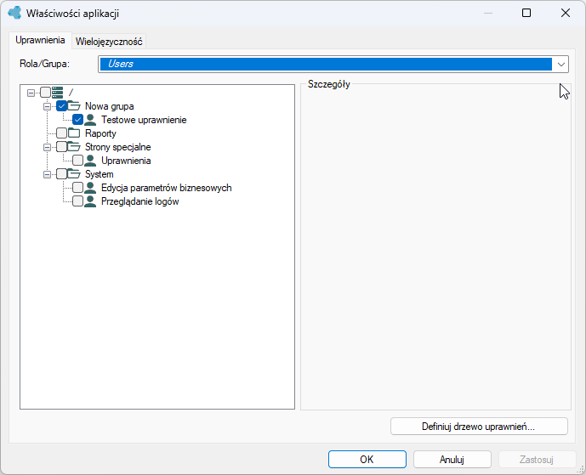This screenshot has width=586, height=475.
Task: Click the System folder icon
Action: click(74, 173)
